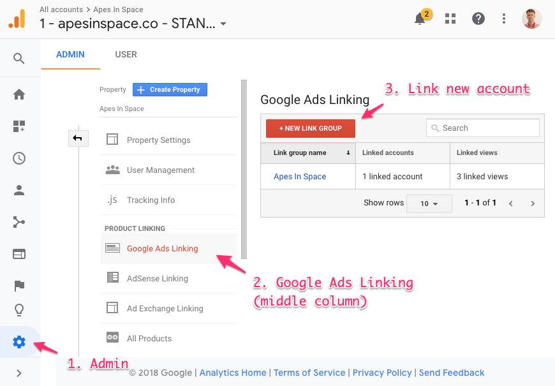Click the property column scrollbar
Image resolution: width=555 pixels, height=386 pixels.
244,169
